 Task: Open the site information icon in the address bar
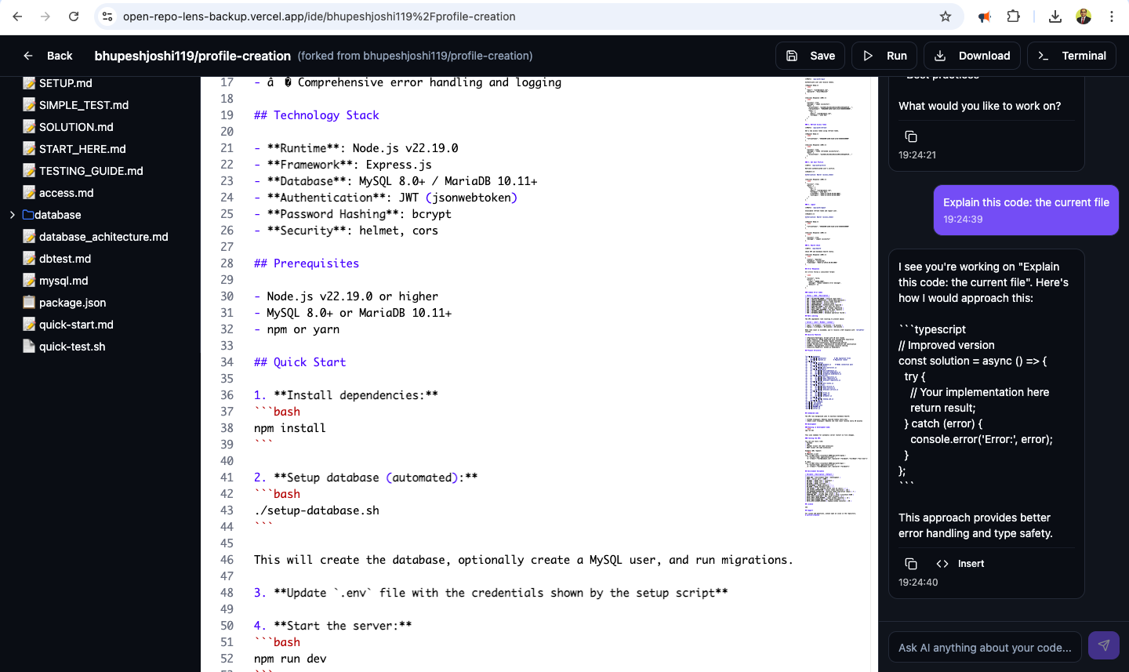point(107,16)
